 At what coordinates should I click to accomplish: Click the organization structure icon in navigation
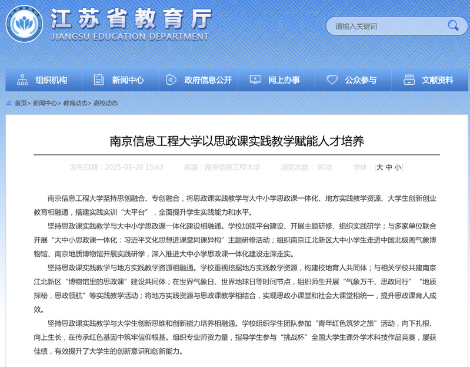[22, 80]
